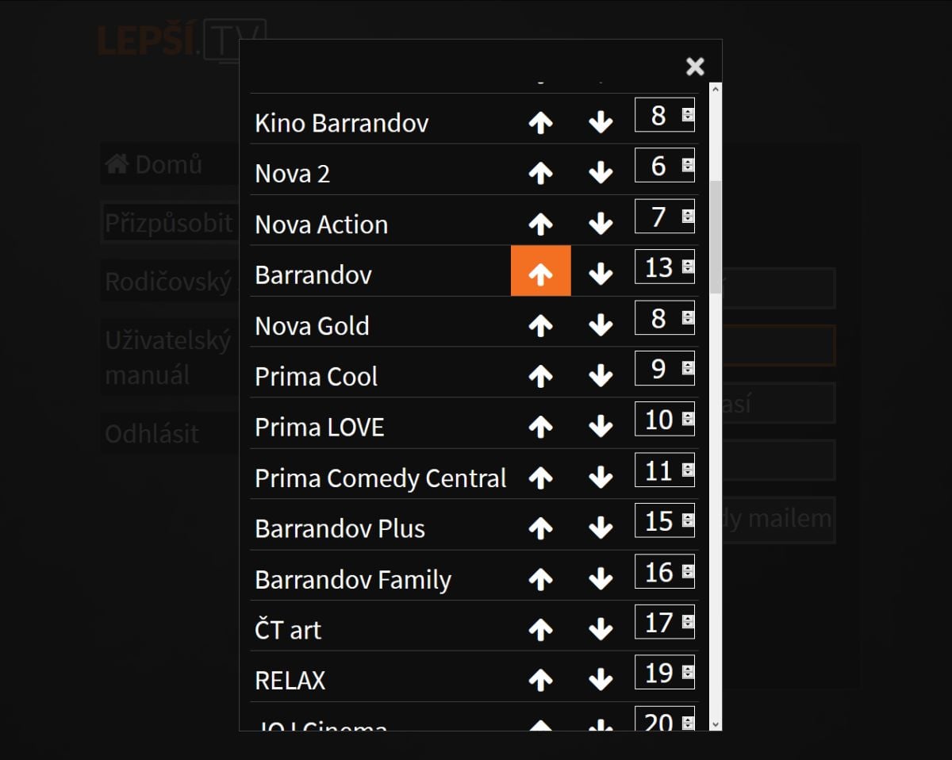Move Prima Comedy Central up

[540, 478]
